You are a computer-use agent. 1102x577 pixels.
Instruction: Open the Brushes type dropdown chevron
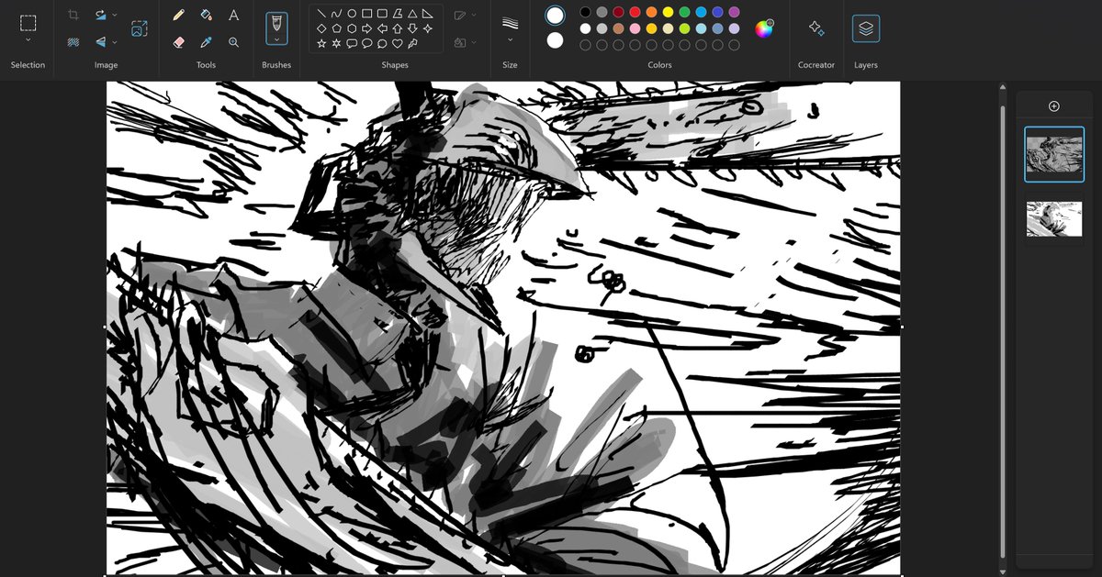[x=276, y=39]
